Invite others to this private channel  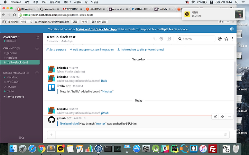point(140,50)
